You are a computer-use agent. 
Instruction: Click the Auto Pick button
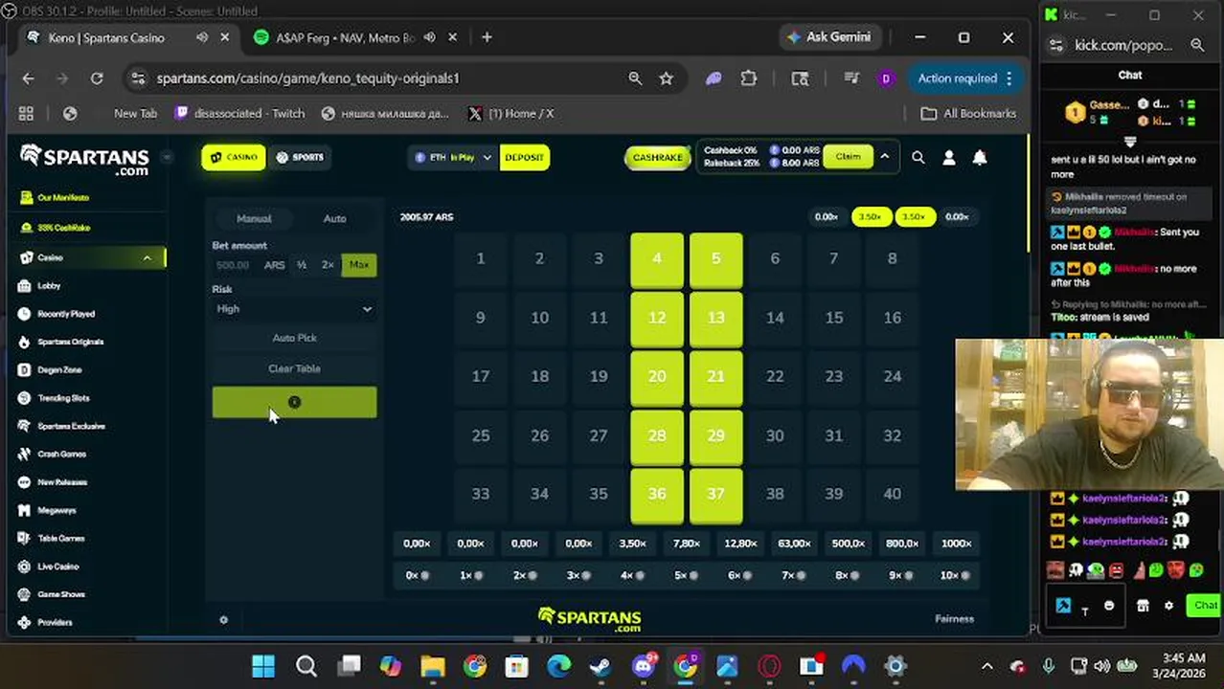pyautogui.click(x=294, y=338)
